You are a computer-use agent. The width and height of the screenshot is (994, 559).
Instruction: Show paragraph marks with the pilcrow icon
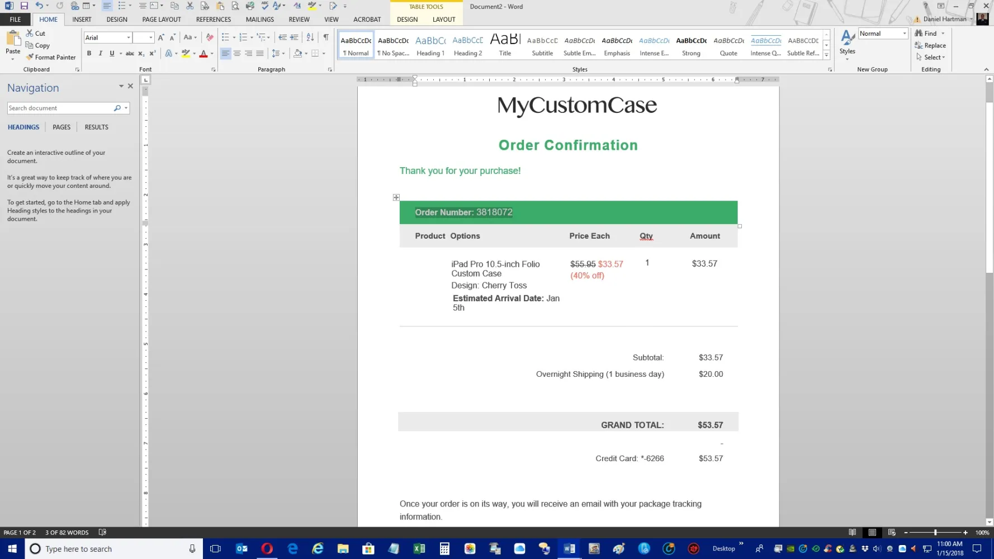[x=326, y=37]
